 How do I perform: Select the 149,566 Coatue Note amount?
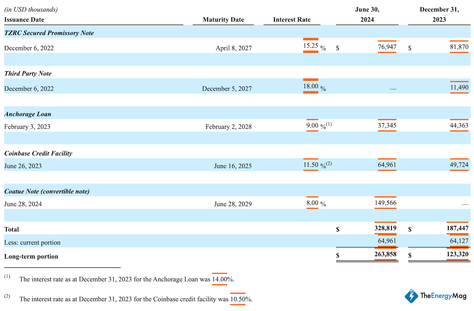click(x=385, y=203)
